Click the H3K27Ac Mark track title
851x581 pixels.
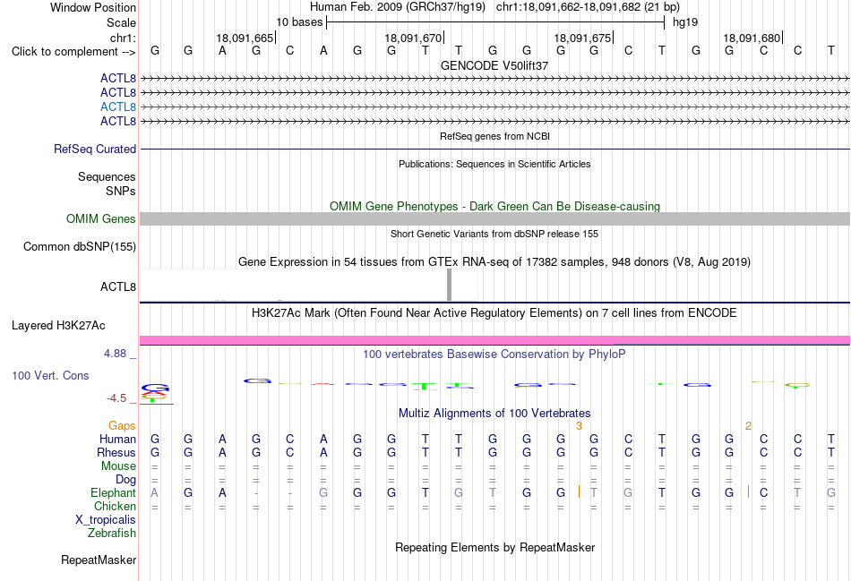point(494,313)
